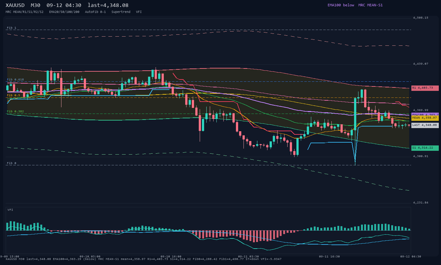Click the 4,231.84 price axis label

[x=421, y=203]
